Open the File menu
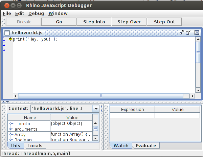Screen dimensions: 203x157 pyautogui.click(x=7, y=14)
